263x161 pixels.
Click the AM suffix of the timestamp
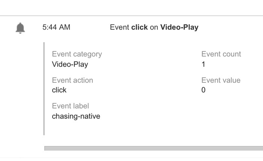65,27
